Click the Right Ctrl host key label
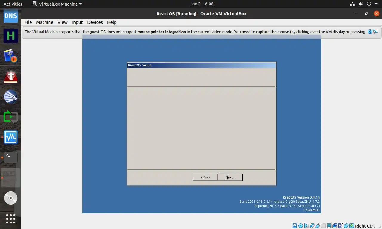 [x=365, y=226]
